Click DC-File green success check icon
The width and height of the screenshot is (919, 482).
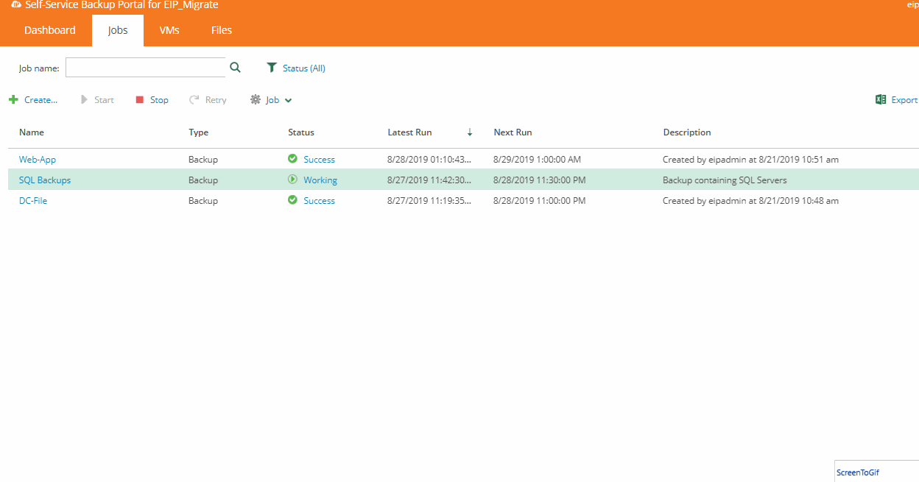pos(292,200)
